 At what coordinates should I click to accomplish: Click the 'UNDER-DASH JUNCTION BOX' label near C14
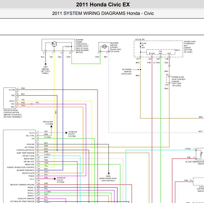pyautogui.click(x=179, y=81)
